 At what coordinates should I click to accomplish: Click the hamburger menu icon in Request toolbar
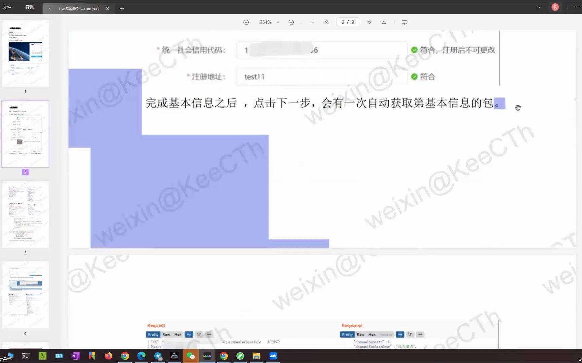(209, 334)
